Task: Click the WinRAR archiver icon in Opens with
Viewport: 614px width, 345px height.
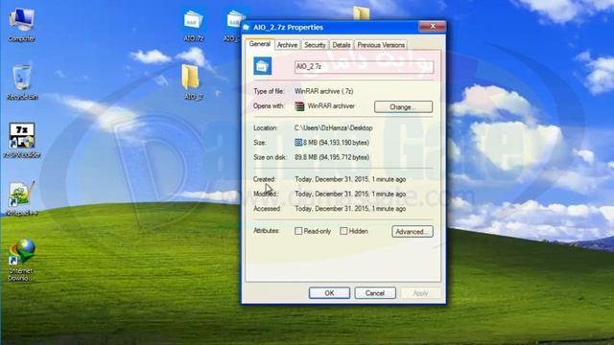Action: [299, 106]
